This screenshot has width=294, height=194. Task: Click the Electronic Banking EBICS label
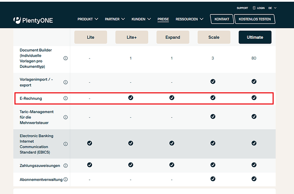click(37, 144)
